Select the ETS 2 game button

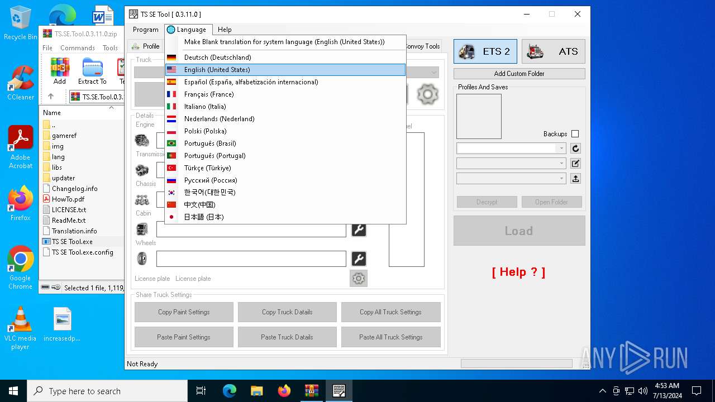485,51
